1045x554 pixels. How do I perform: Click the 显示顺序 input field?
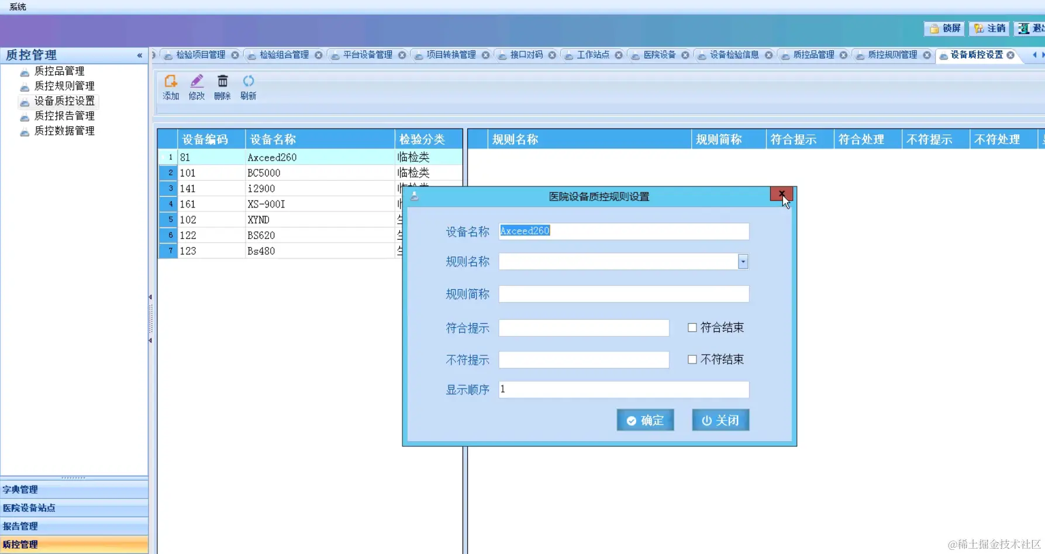[623, 390]
